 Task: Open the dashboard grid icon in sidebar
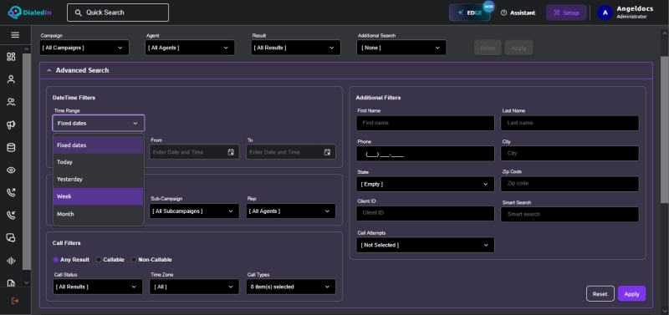11,57
